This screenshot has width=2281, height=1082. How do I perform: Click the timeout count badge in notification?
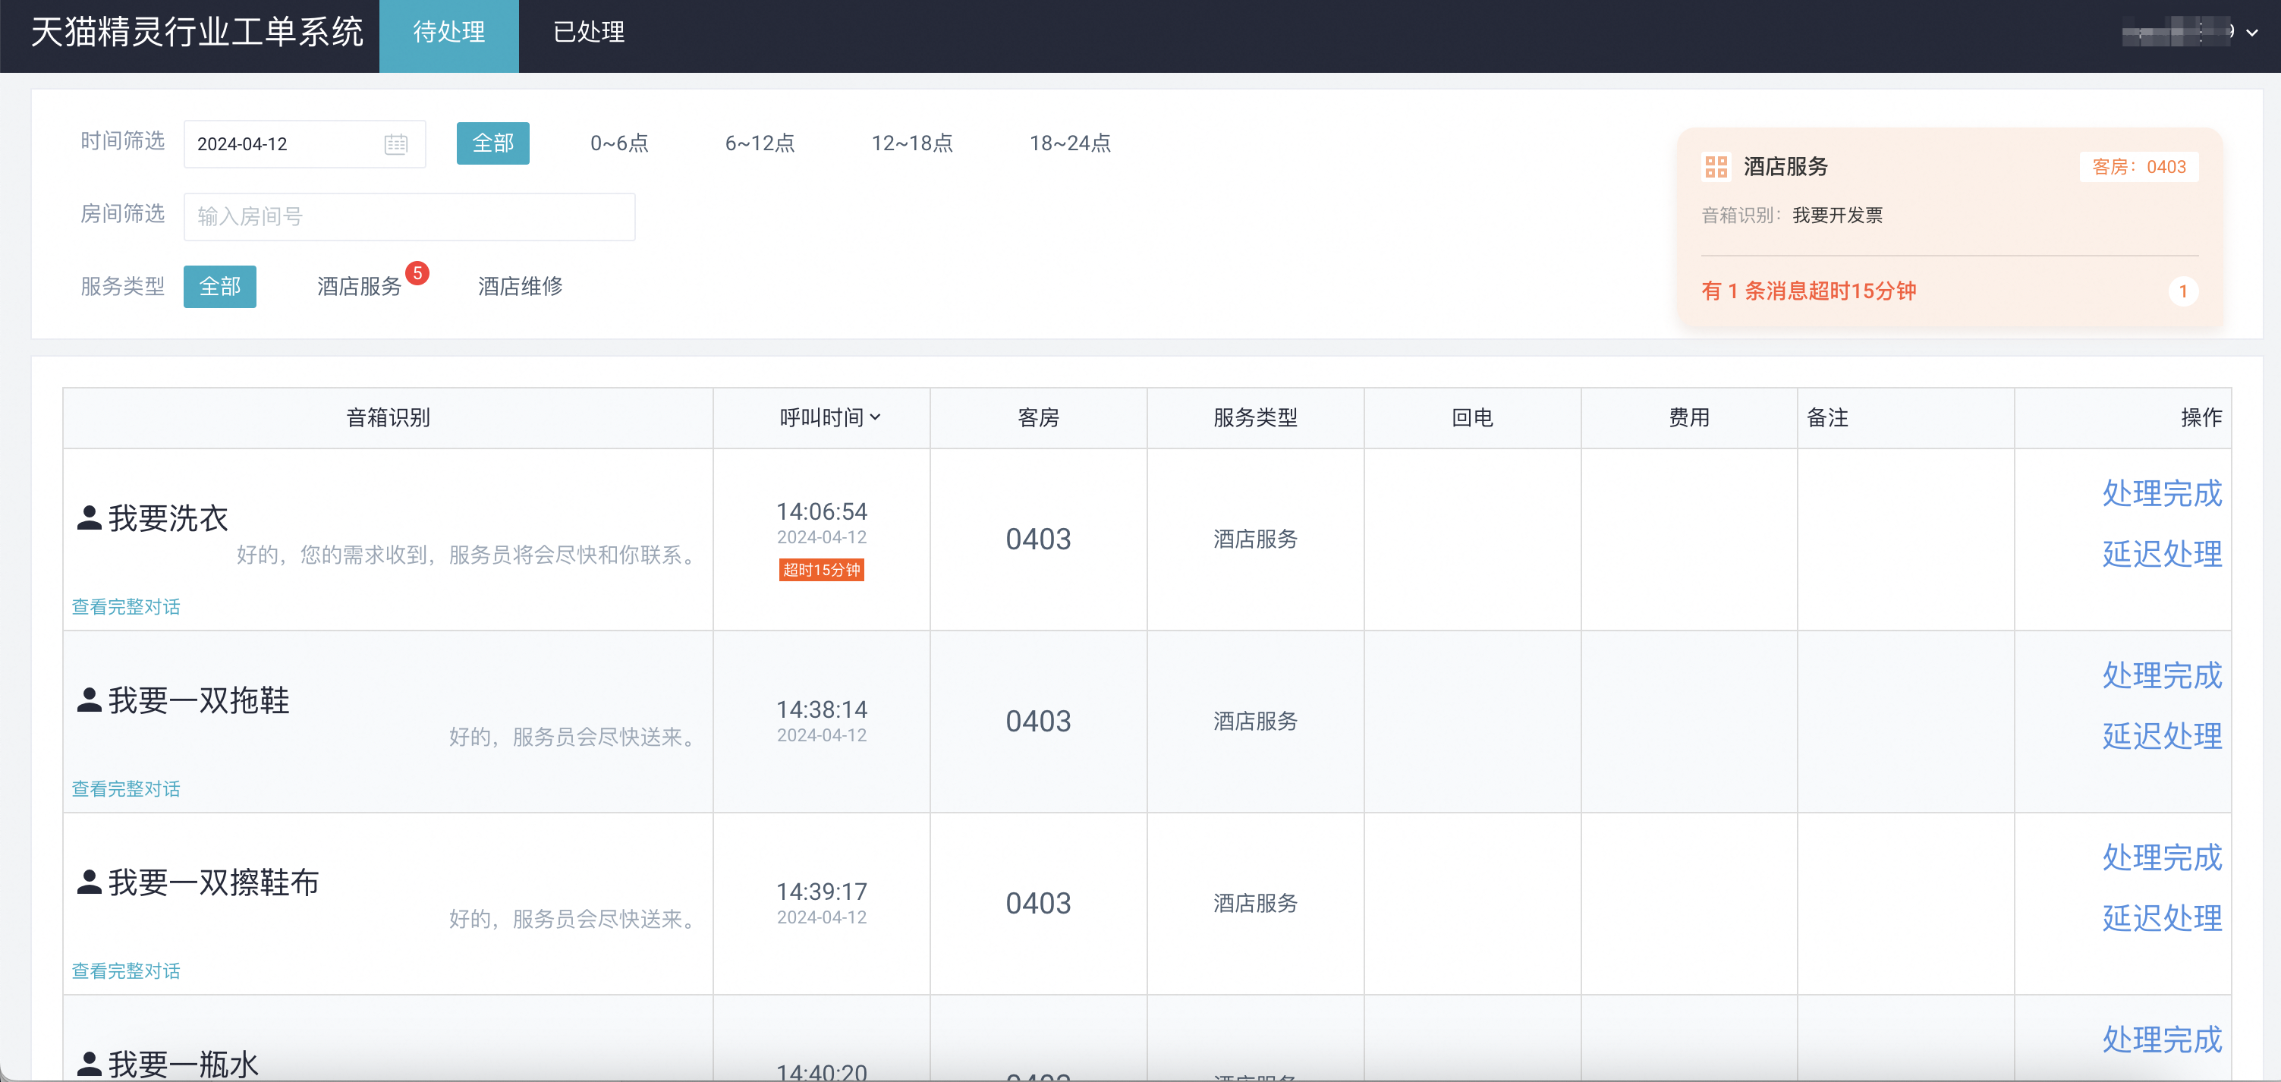[x=2182, y=291]
